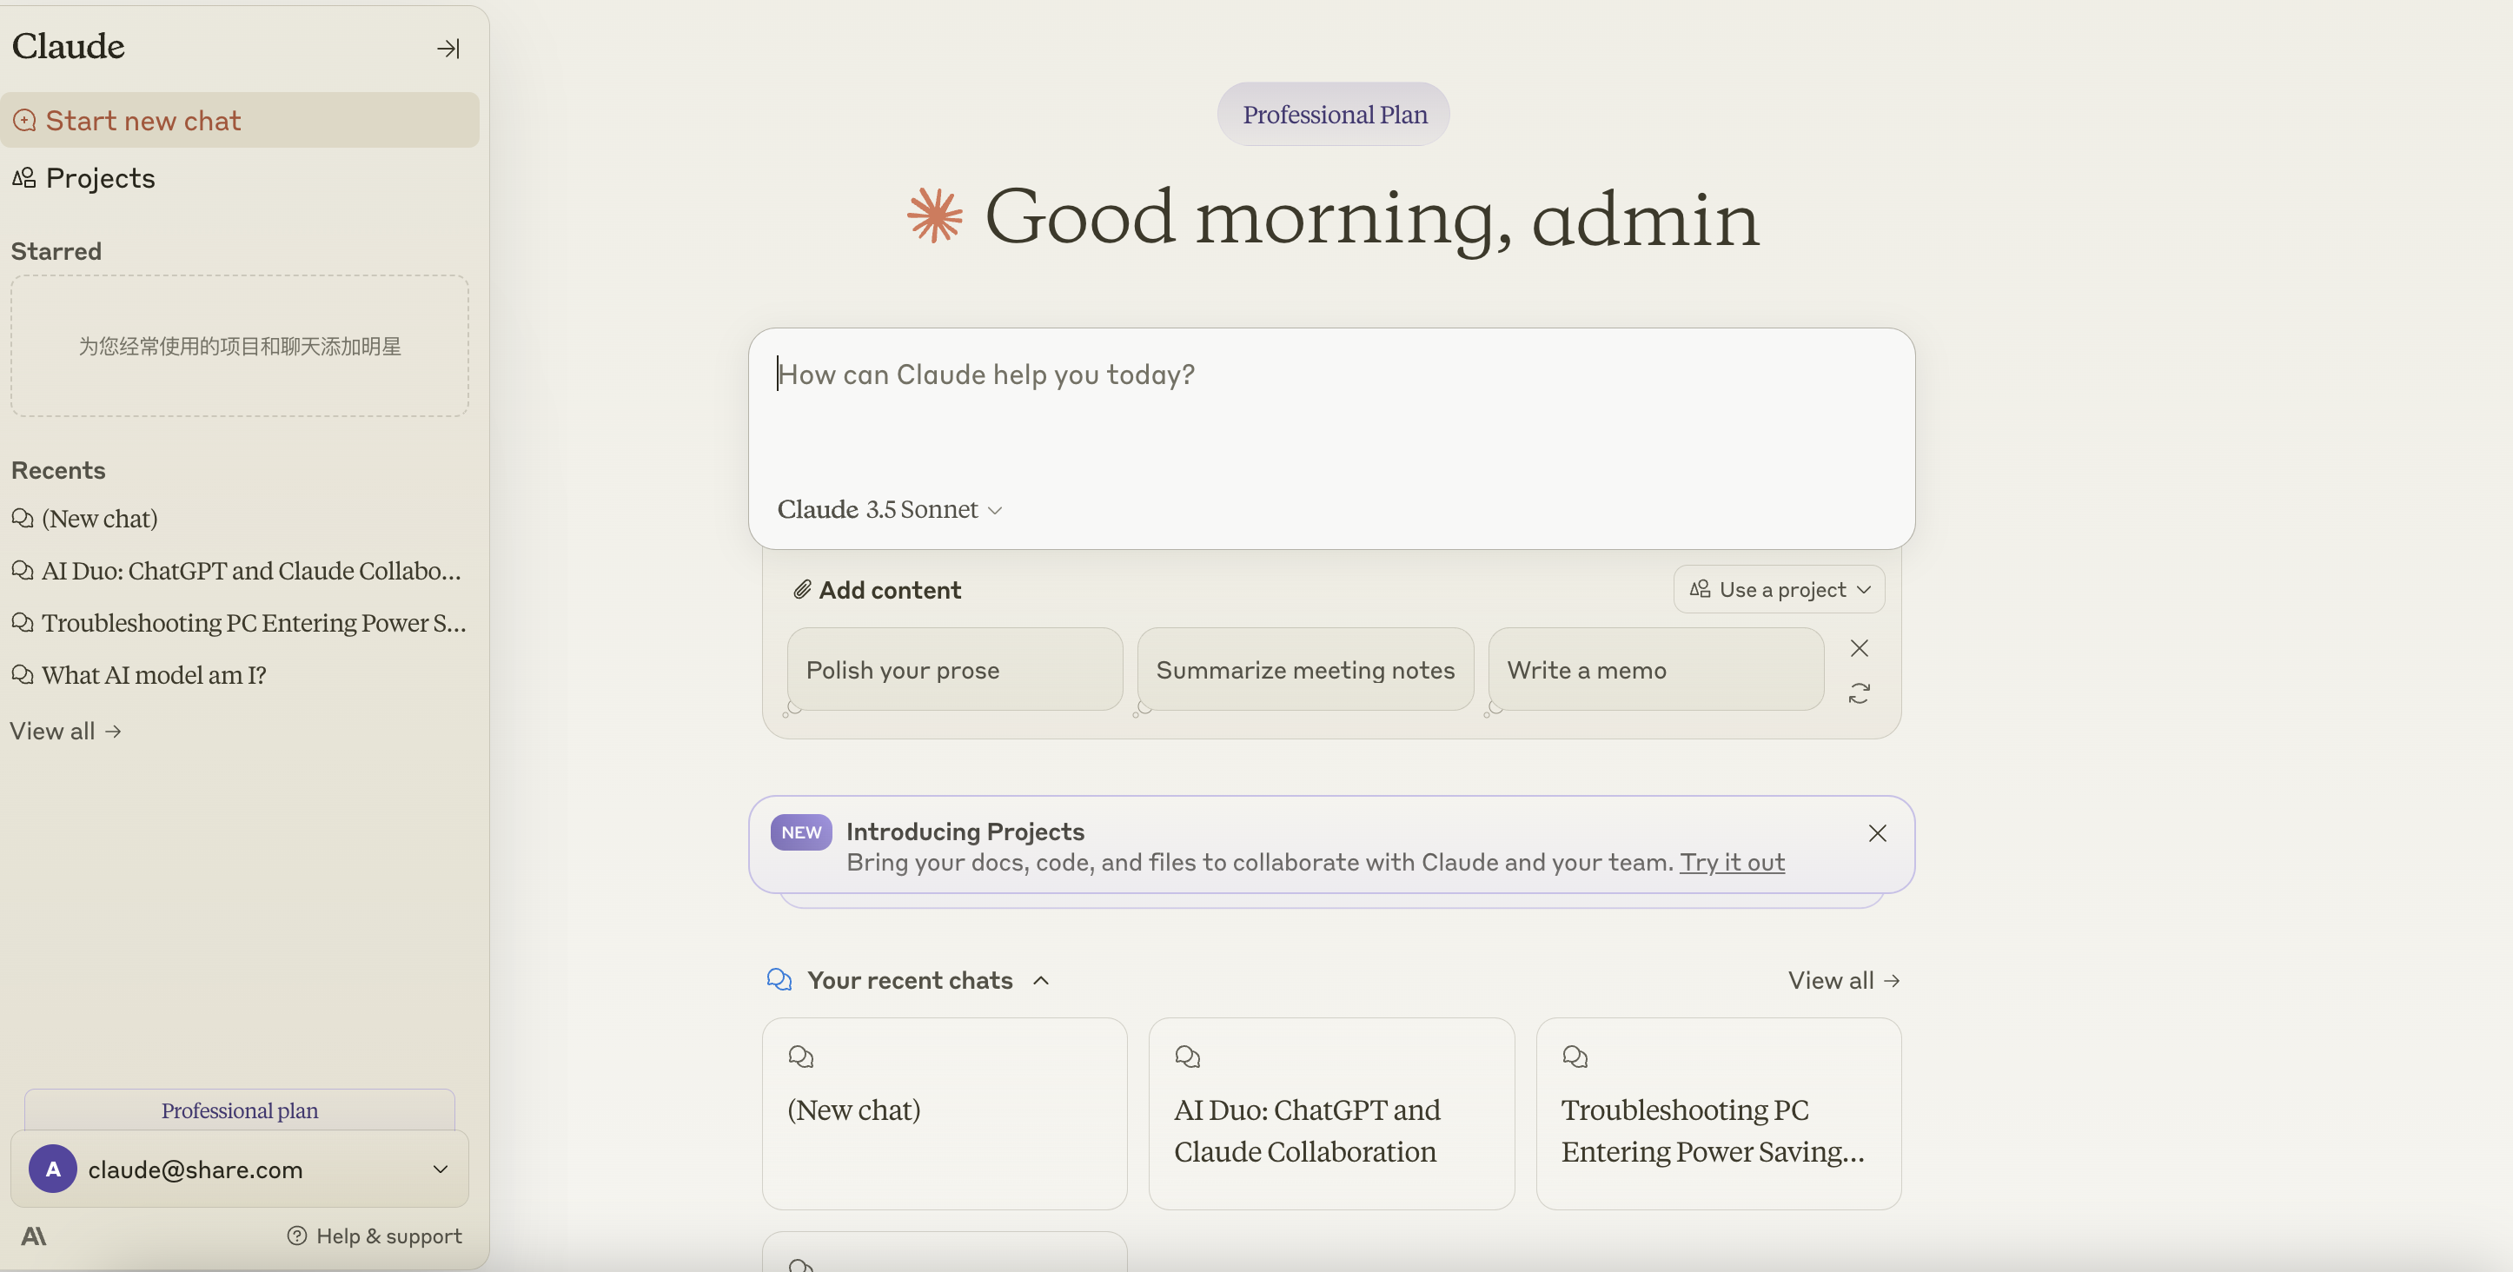Screen dimensions: 2513x1272
Task: Click the starred items placeholder box
Action: tap(240, 347)
